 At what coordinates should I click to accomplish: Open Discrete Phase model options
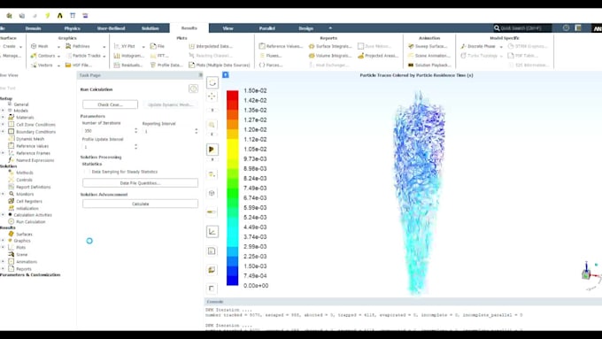(478, 46)
